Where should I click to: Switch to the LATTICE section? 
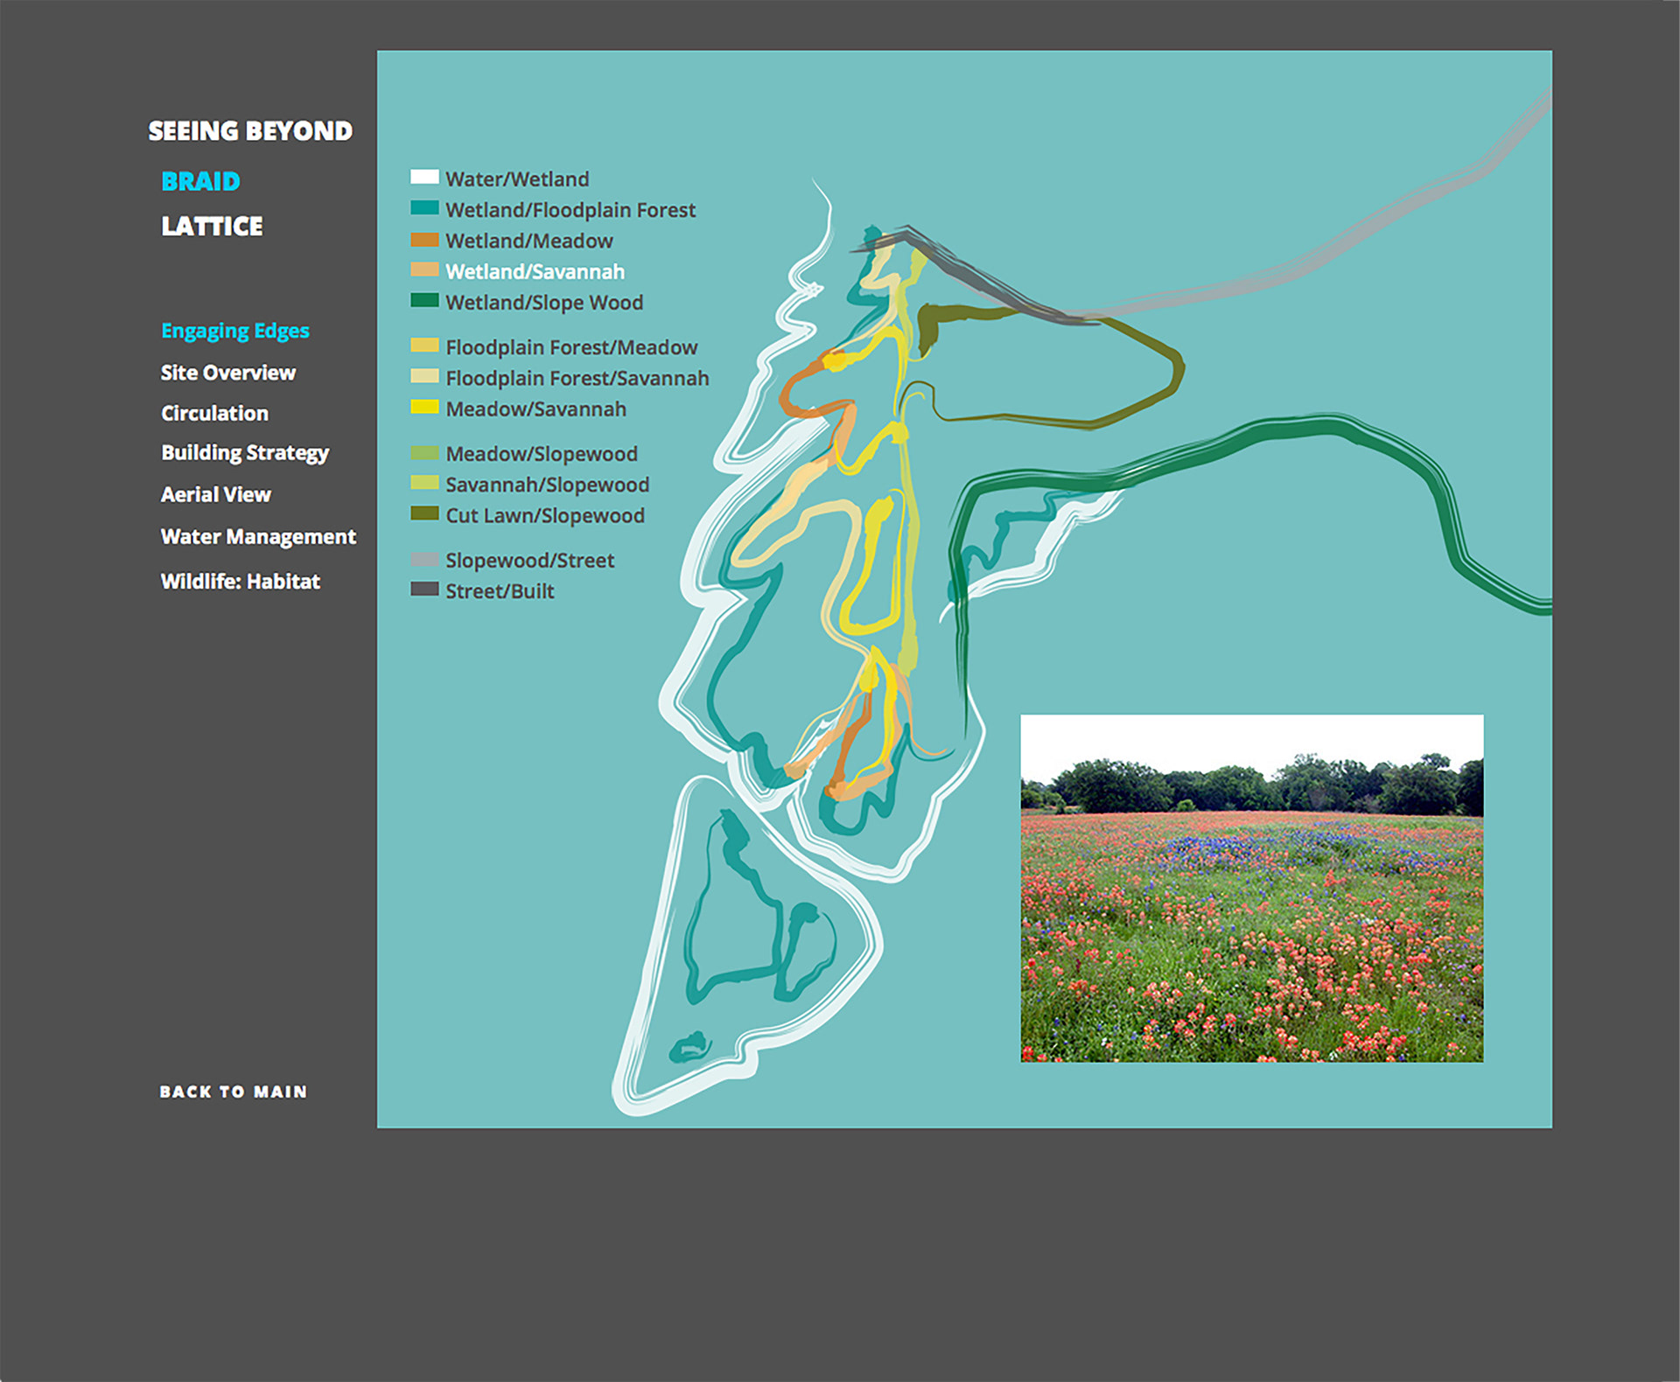(x=212, y=227)
